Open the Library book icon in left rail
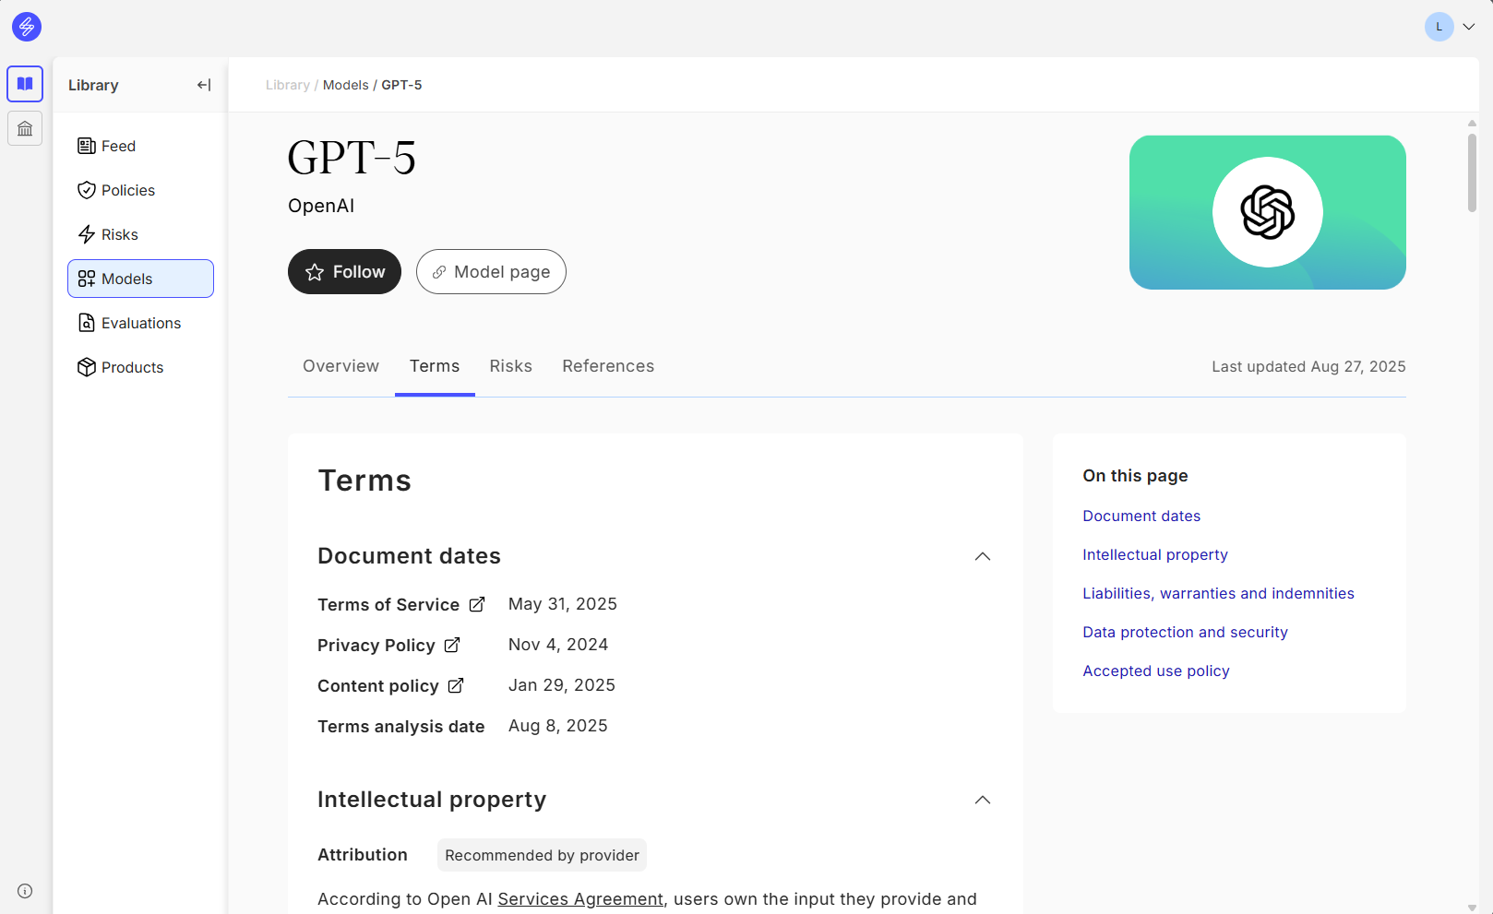This screenshot has width=1493, height=914. 25,84
